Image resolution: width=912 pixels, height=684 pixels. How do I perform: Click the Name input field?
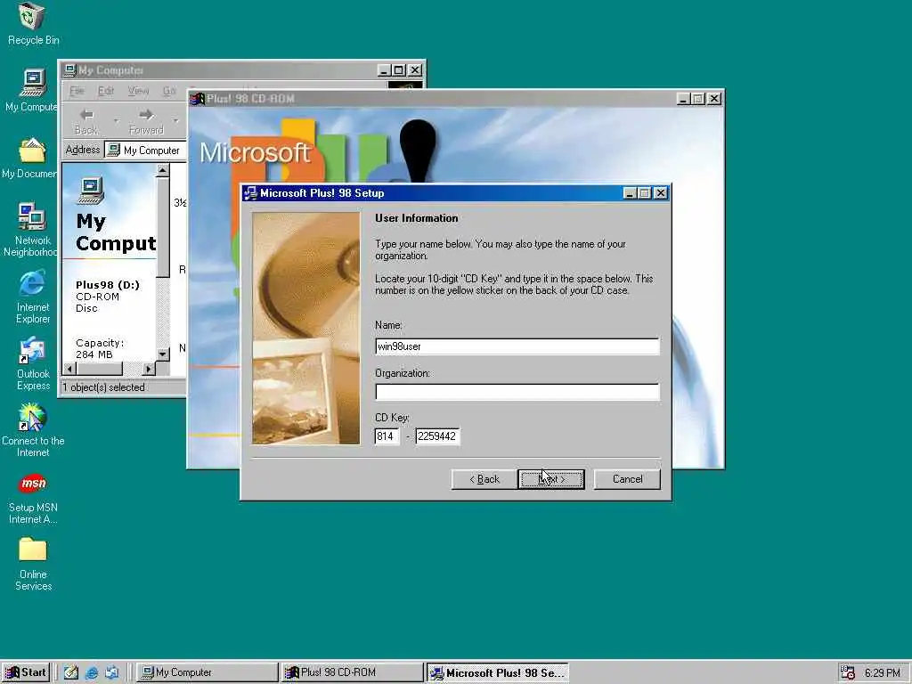517,346
